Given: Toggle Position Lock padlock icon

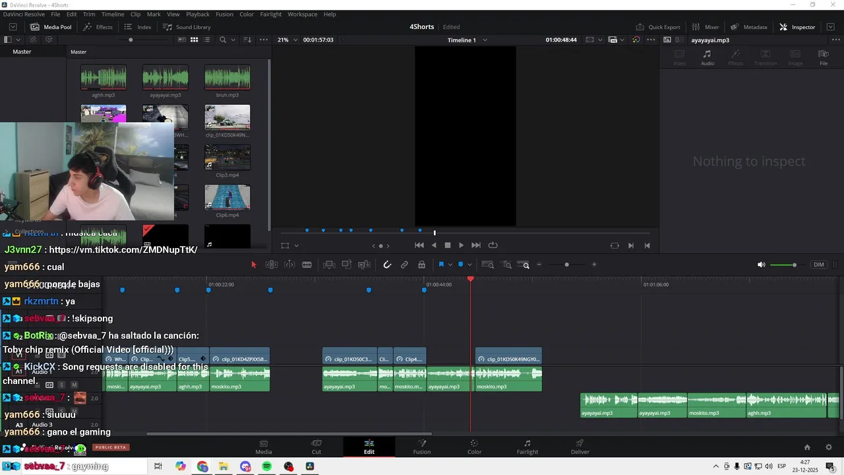Looking at the screenshot, I should pos(421,265).
